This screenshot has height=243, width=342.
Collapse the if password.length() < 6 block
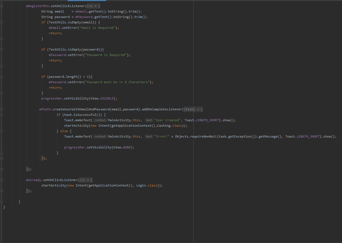pos(2,77)
